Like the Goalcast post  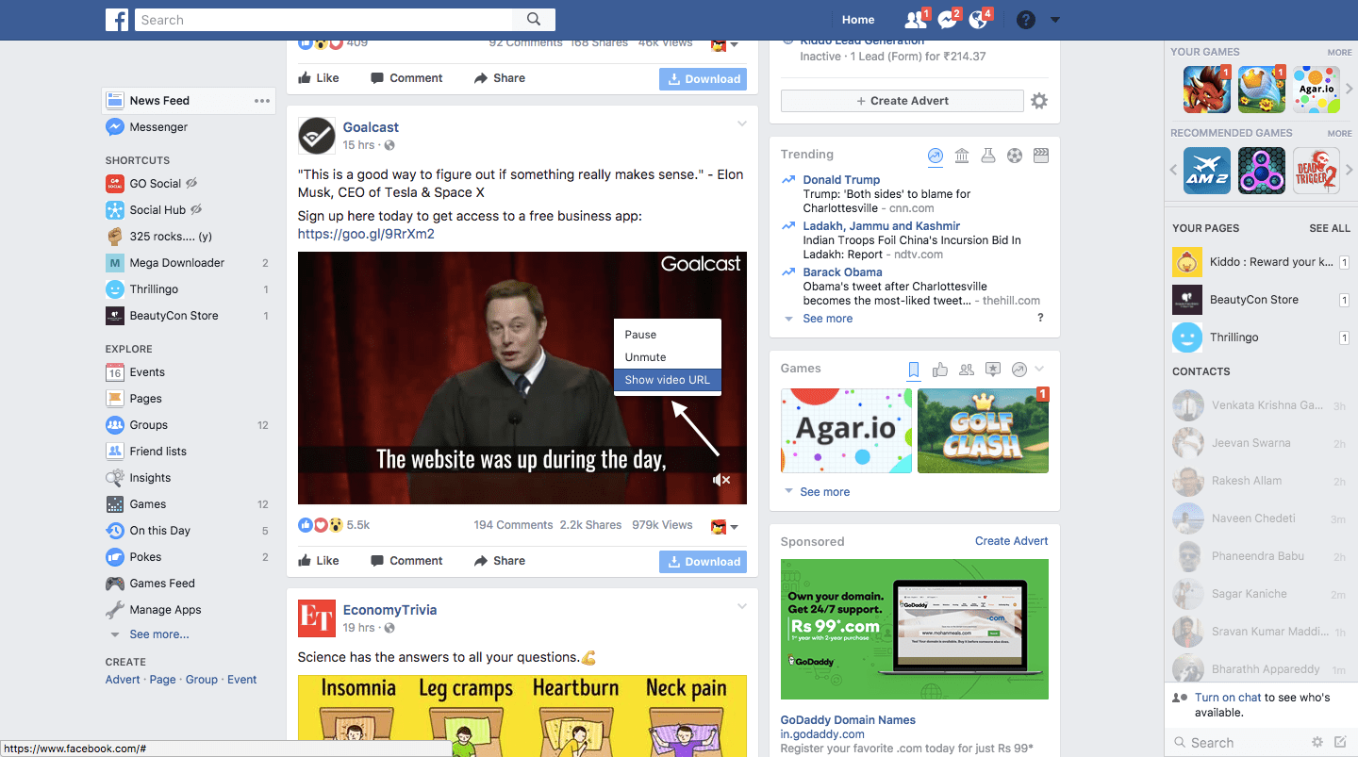click(x=319, y=561)
